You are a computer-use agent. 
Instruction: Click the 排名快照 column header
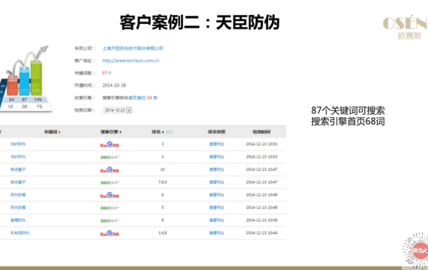point(217,132)
